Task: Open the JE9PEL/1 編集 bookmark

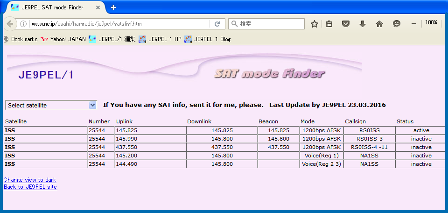Action: point(112,39)
